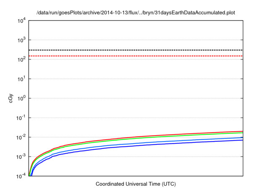Click the 10^-2 y-axis tick label
The image size is (268, 188).
(x=21, y=137)
